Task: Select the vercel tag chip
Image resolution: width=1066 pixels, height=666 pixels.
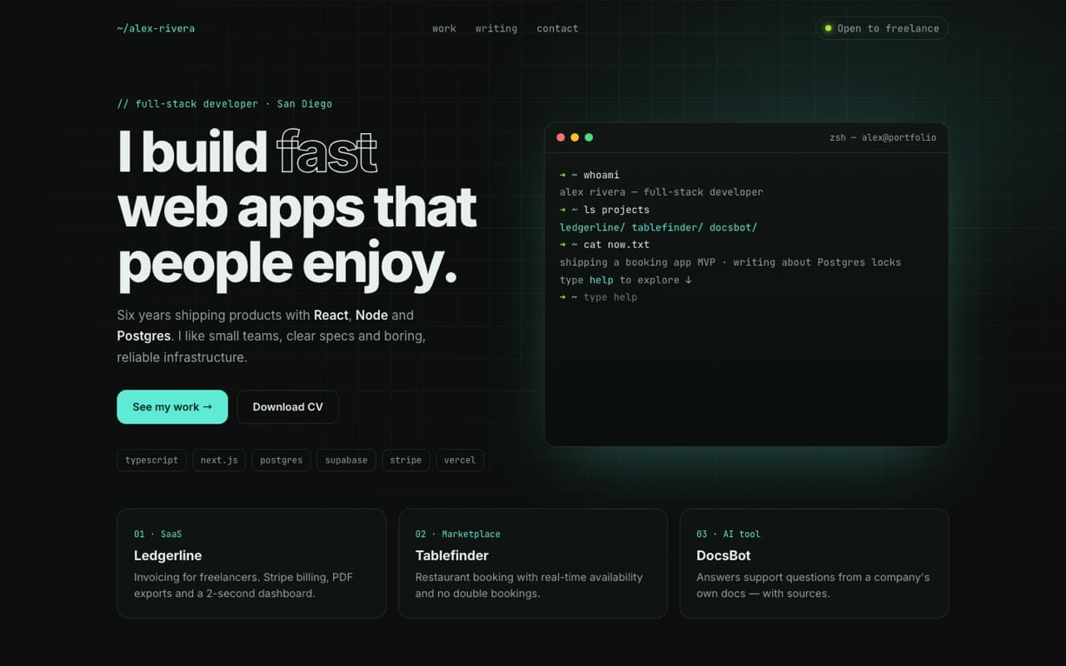Action: (x=460, y=460)
